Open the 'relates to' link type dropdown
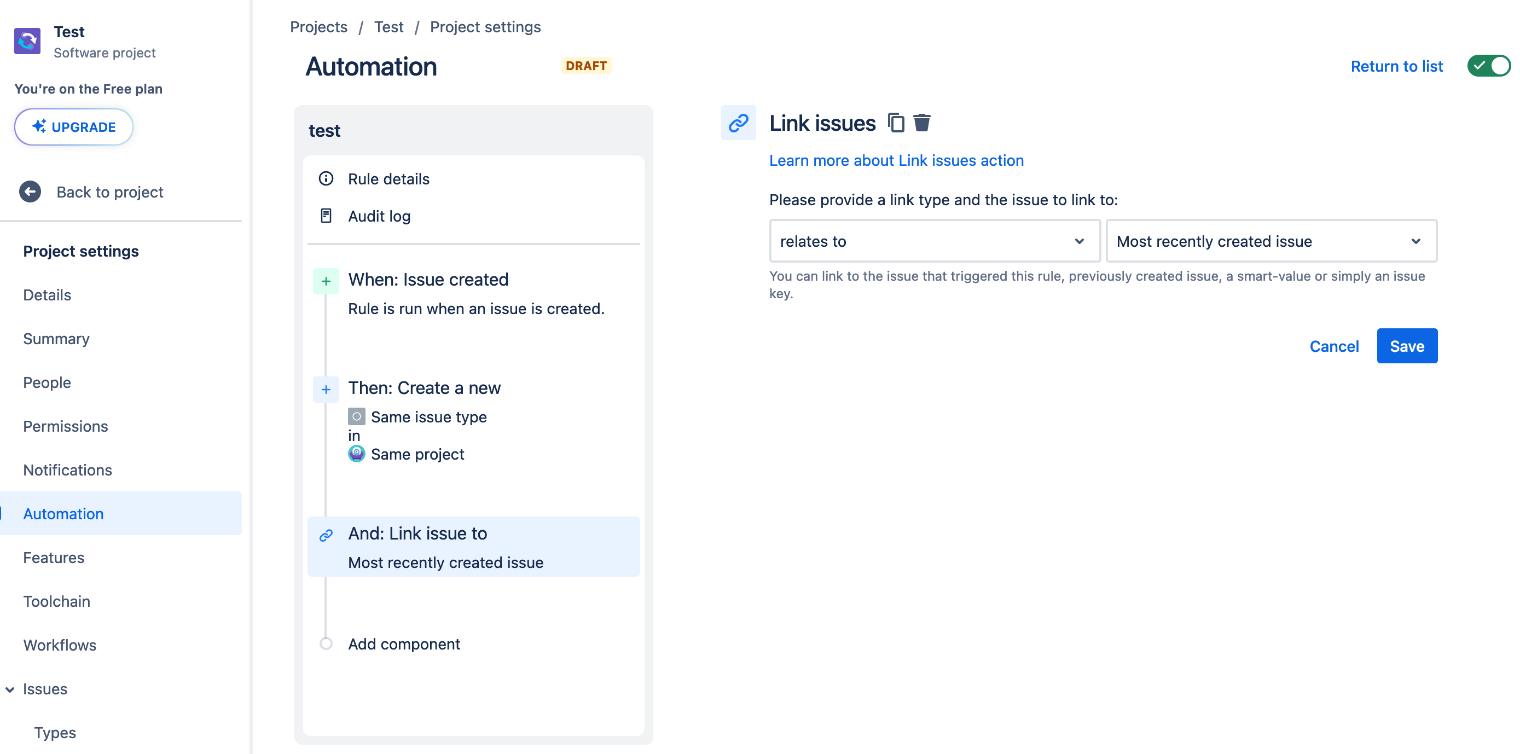Image resolution: width=1520 pixels, height=754 pixels. (x=934, y=241)
